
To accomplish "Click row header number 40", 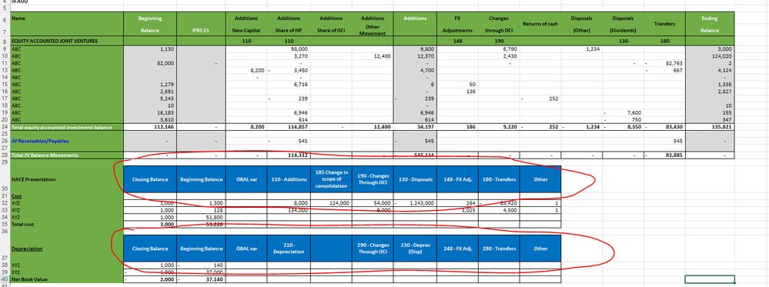I will (5, 279).
